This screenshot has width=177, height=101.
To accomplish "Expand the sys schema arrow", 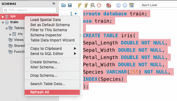I will (x=3, y=17).
